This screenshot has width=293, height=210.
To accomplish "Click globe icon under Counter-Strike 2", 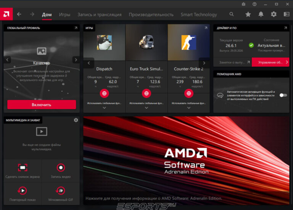I will coord(189,93).
